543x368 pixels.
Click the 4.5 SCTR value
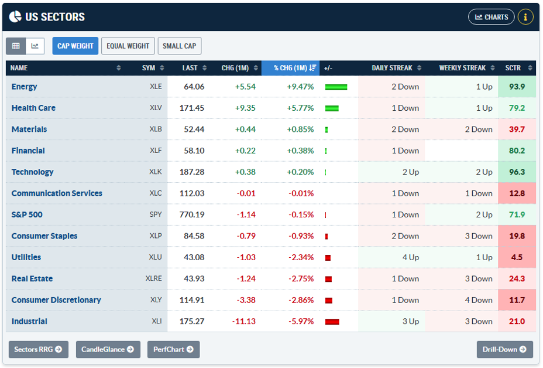[x=517, y=257]
